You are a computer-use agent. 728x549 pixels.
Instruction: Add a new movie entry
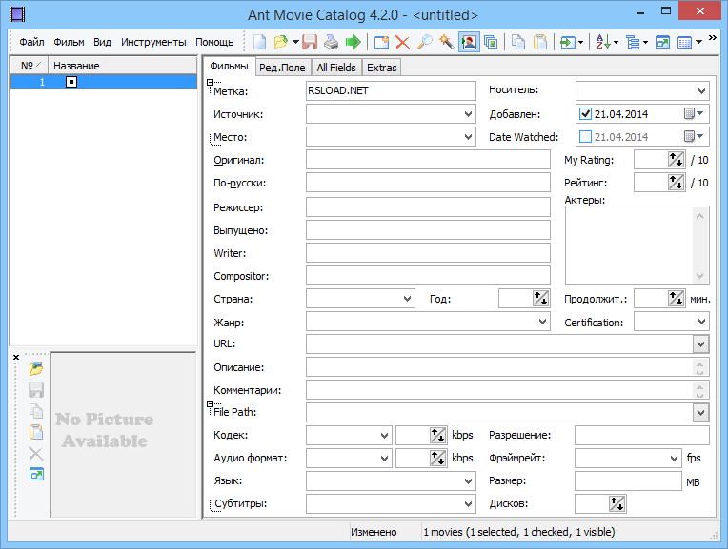click(x=381, y=42)
